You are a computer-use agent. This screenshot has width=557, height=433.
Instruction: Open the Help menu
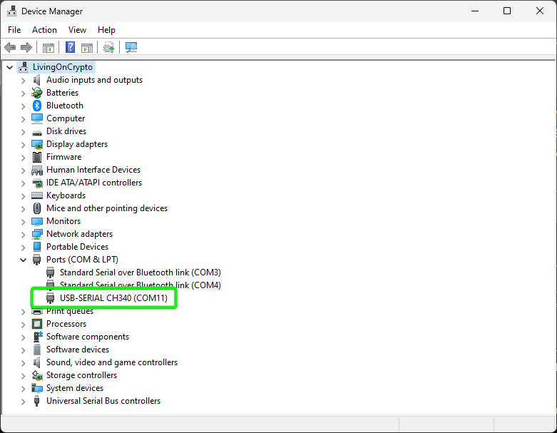(106, 30)
